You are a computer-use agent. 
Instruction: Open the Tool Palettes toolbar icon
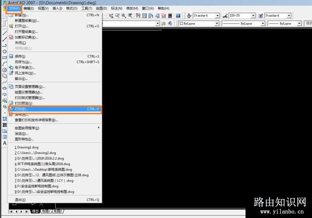[x=151, y=16]
